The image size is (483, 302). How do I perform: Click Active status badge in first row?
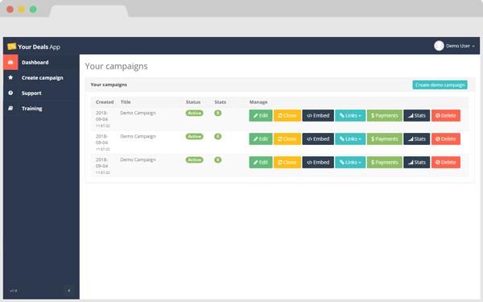click(194, 113)
